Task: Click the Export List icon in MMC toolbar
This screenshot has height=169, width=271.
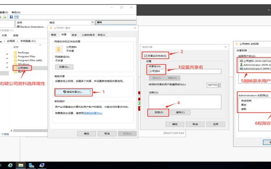Action: (x=5, y=17)
